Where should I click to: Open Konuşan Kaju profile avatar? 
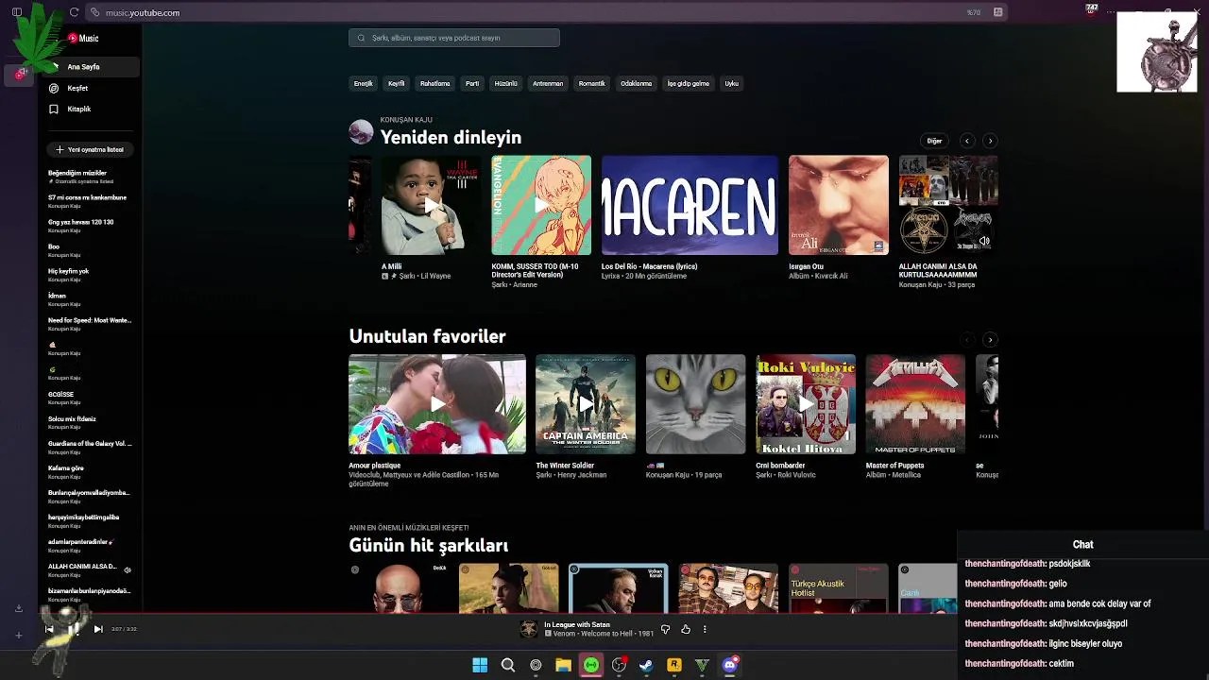361,131
